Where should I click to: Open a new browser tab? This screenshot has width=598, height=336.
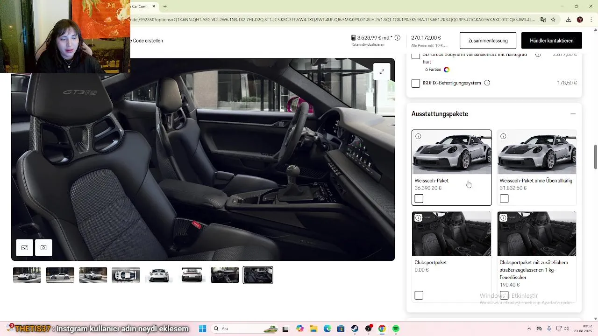coord(165,7)
